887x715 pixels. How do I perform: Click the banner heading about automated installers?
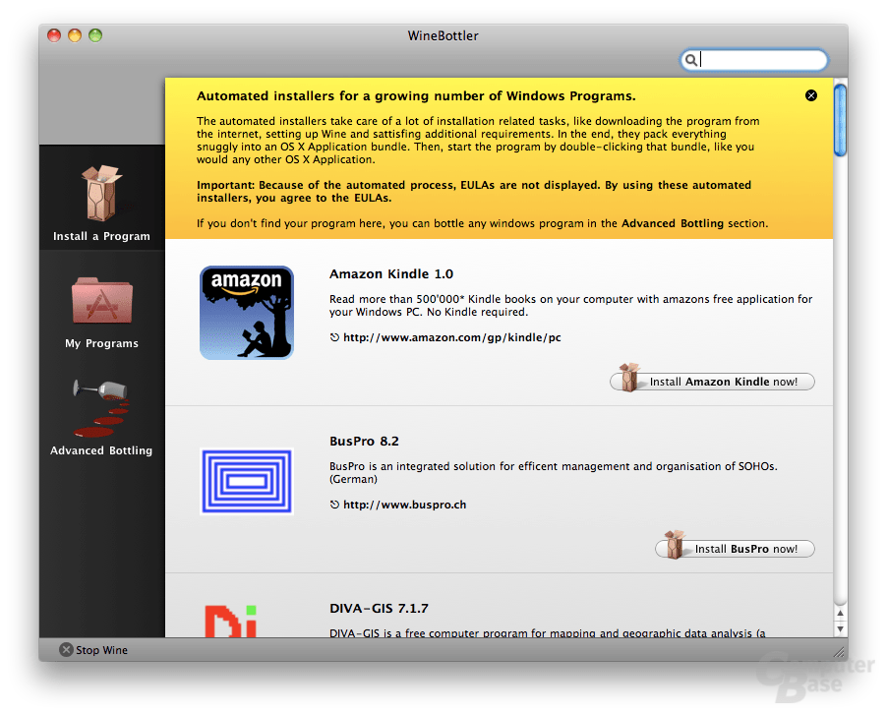[416, 95]
